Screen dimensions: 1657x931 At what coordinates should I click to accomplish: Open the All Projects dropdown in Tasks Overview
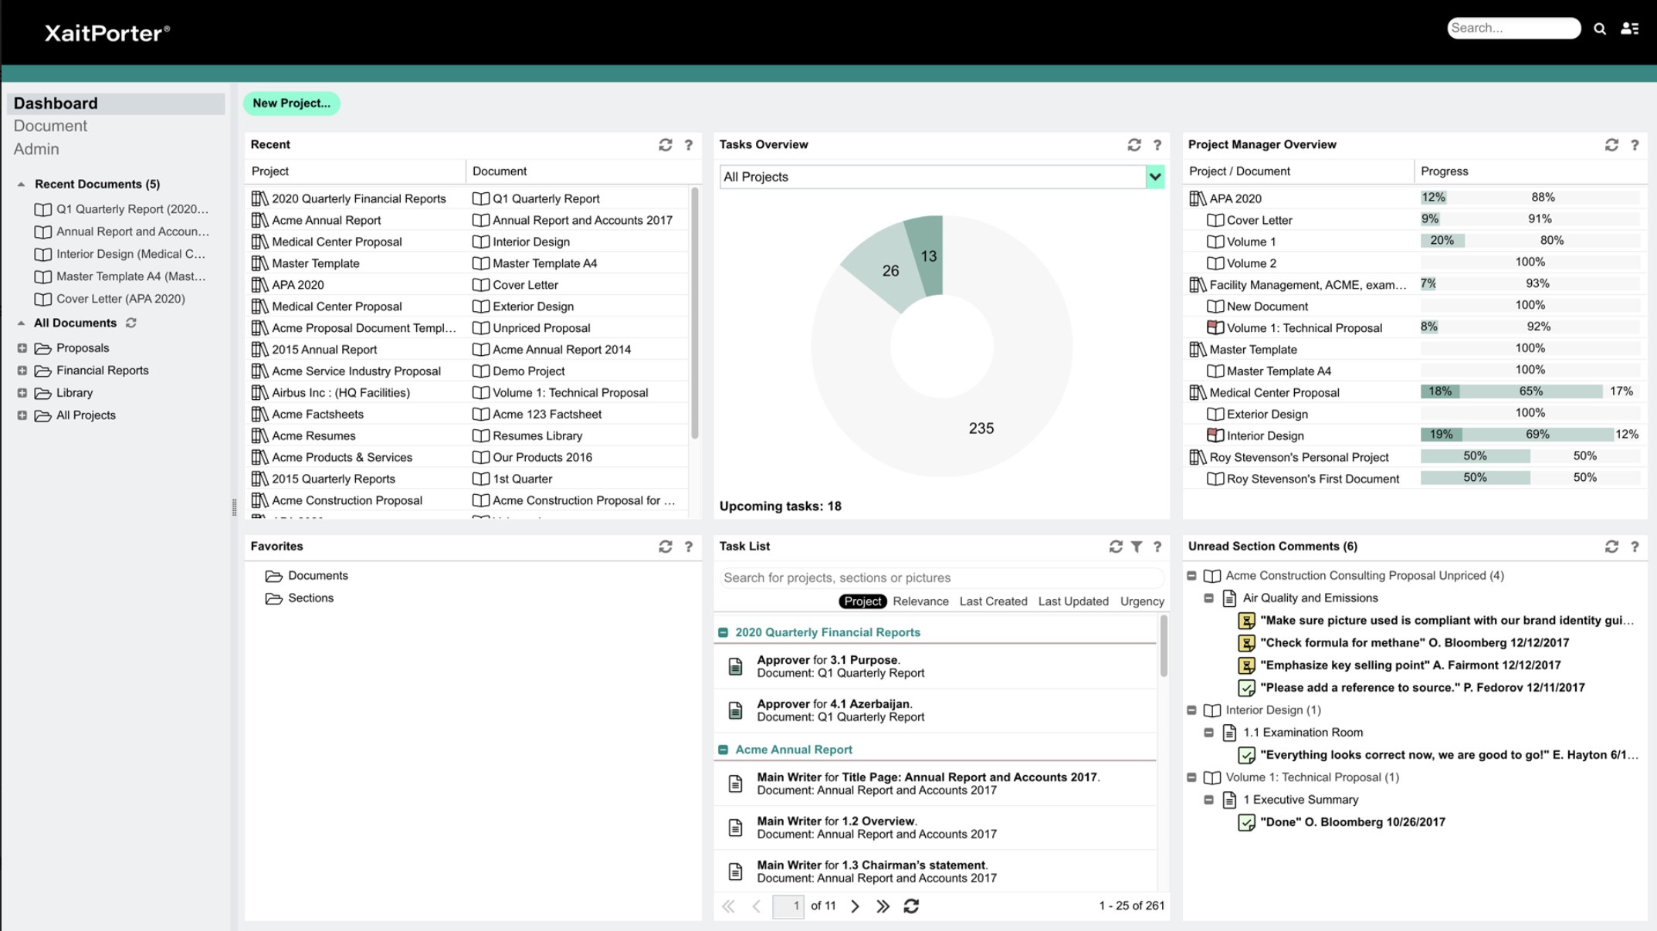[x=1154, y=177]
